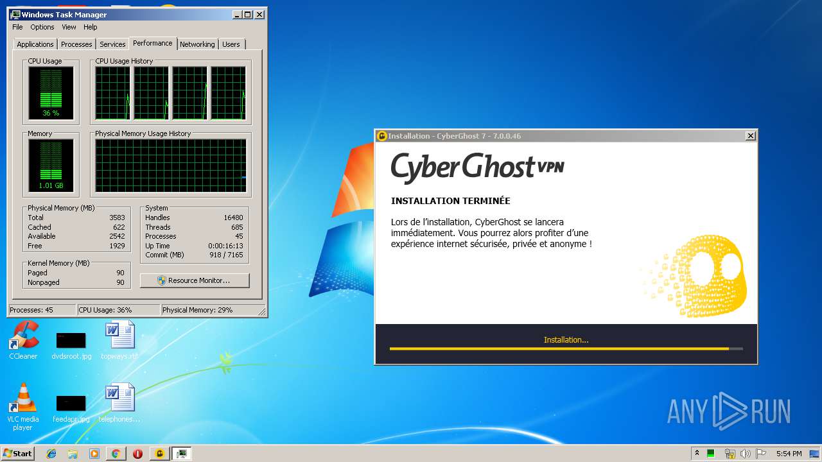The width and height of the screenshot is (822, 462).
Task: Select the VLC media player desktop shortcut
Action: [x=23, y=407]
